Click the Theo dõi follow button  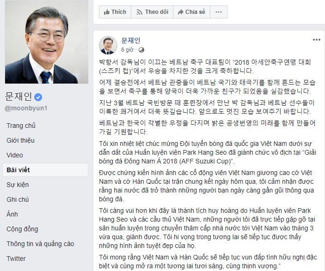click(152, 12)
